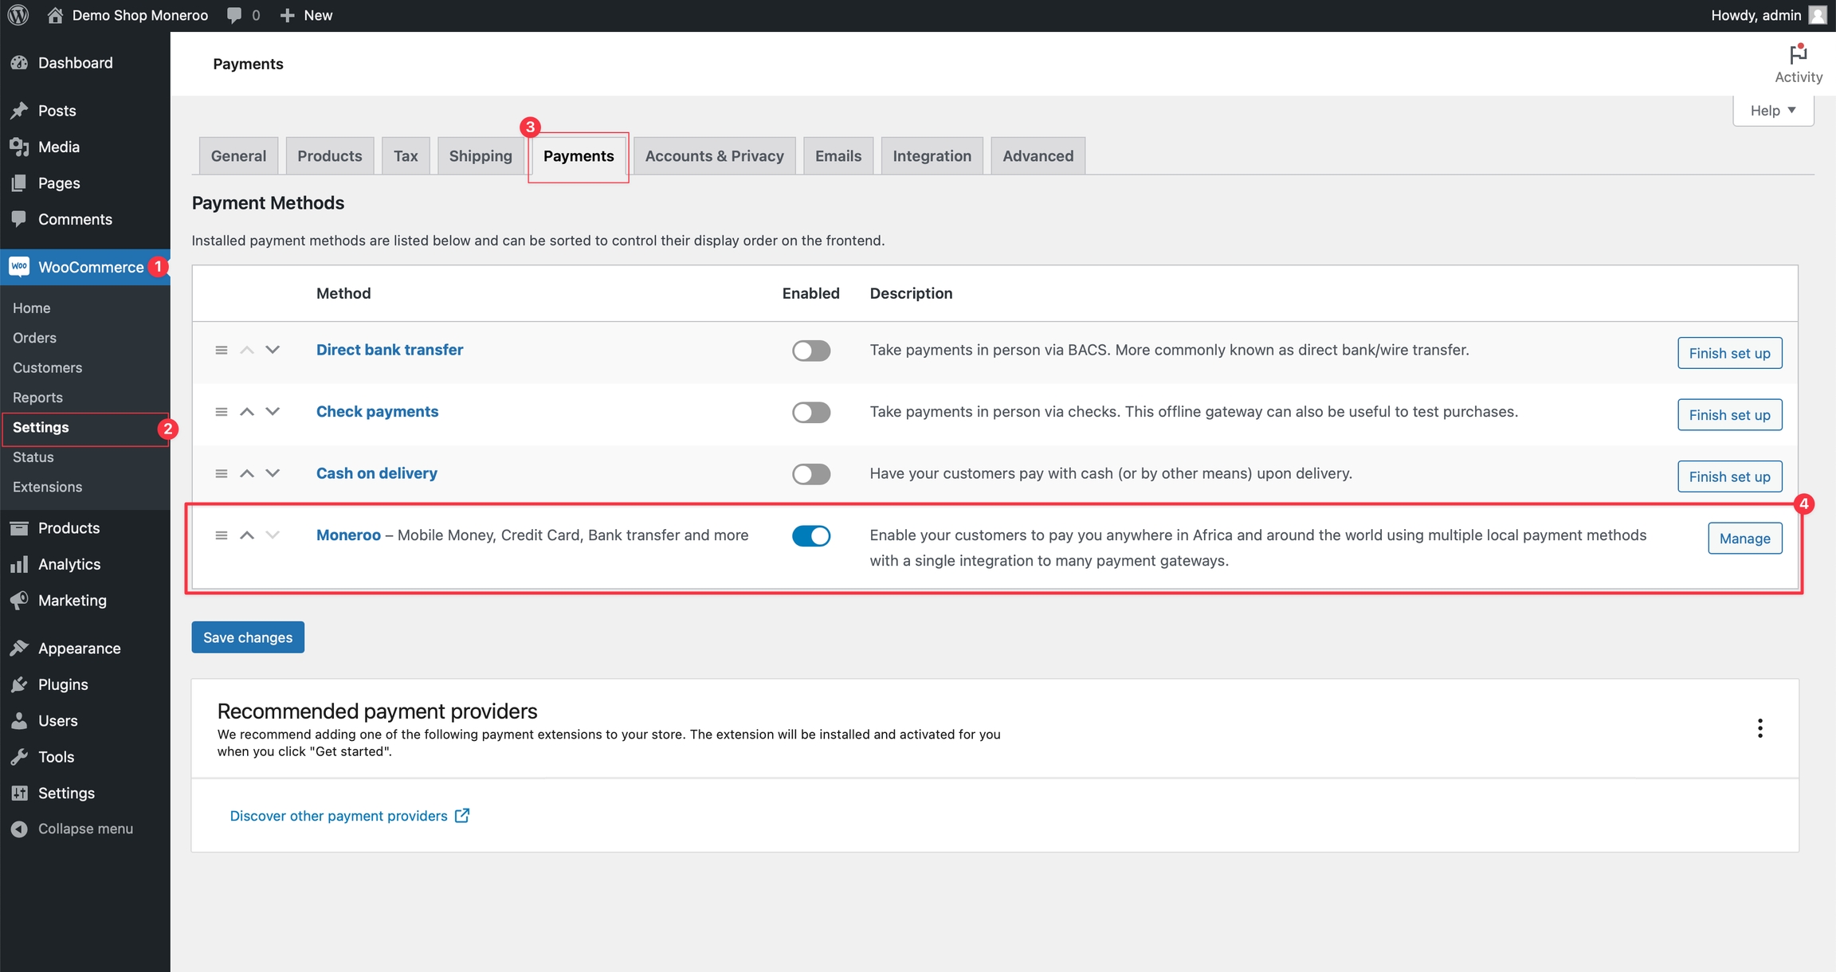Open the Direct bank transfer link
1836x972 pixels.
pyautogui.click(x=390, y=350)
